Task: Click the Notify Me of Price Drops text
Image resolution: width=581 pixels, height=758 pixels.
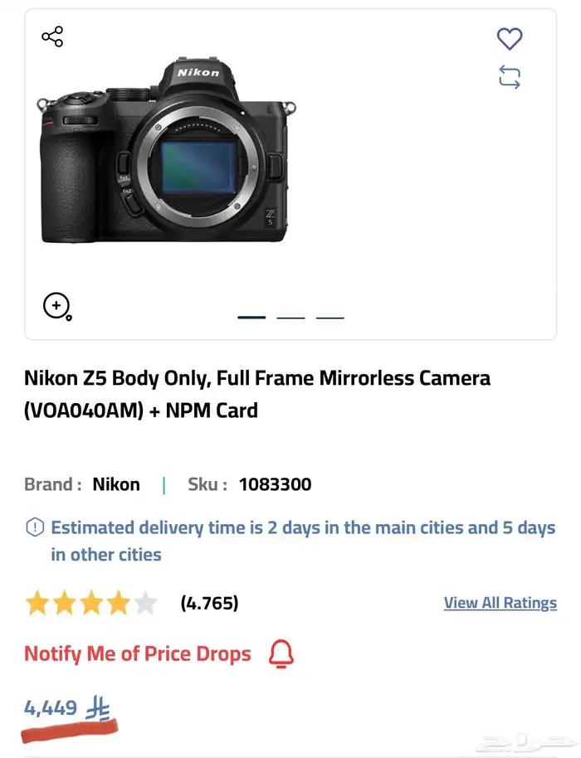Action: point(138,654)
